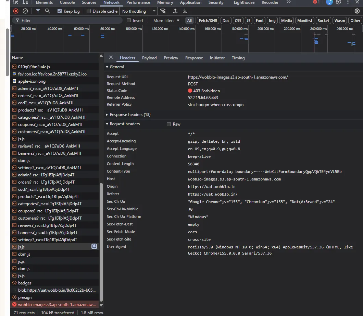Enable Raw request headers checkbox
This screenshot has width=363, height=316.
pyautogui.click(x=169, y=124)
